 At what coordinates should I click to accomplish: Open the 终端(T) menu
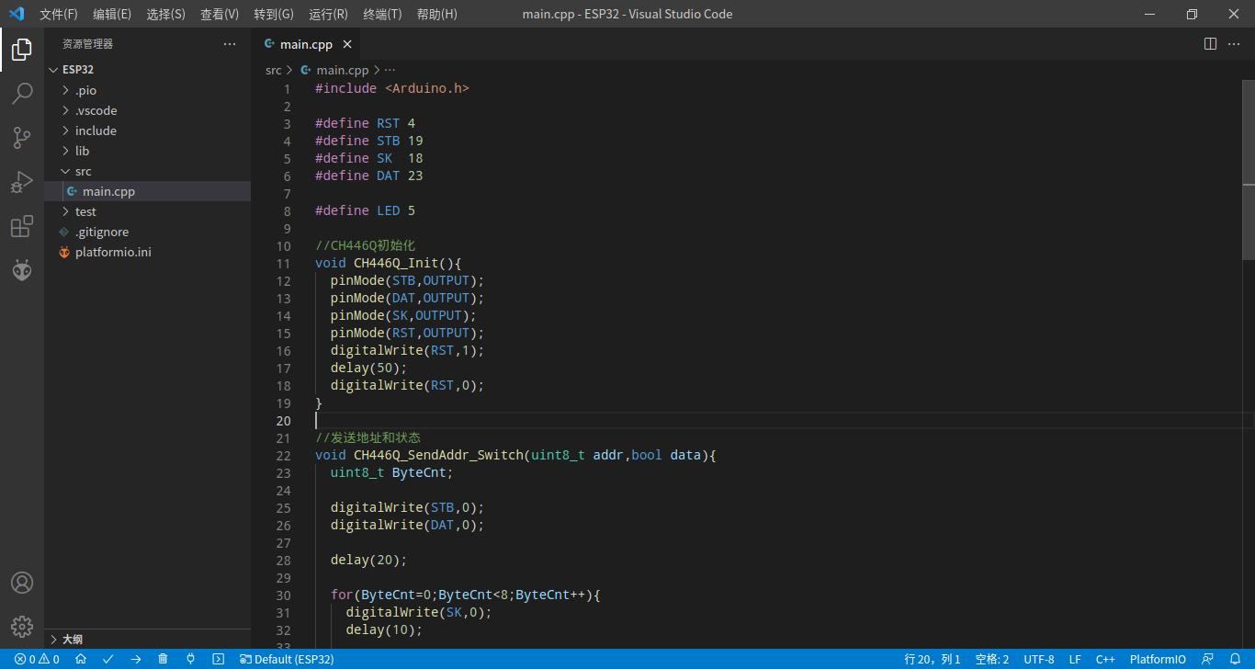tap(382, 14)
